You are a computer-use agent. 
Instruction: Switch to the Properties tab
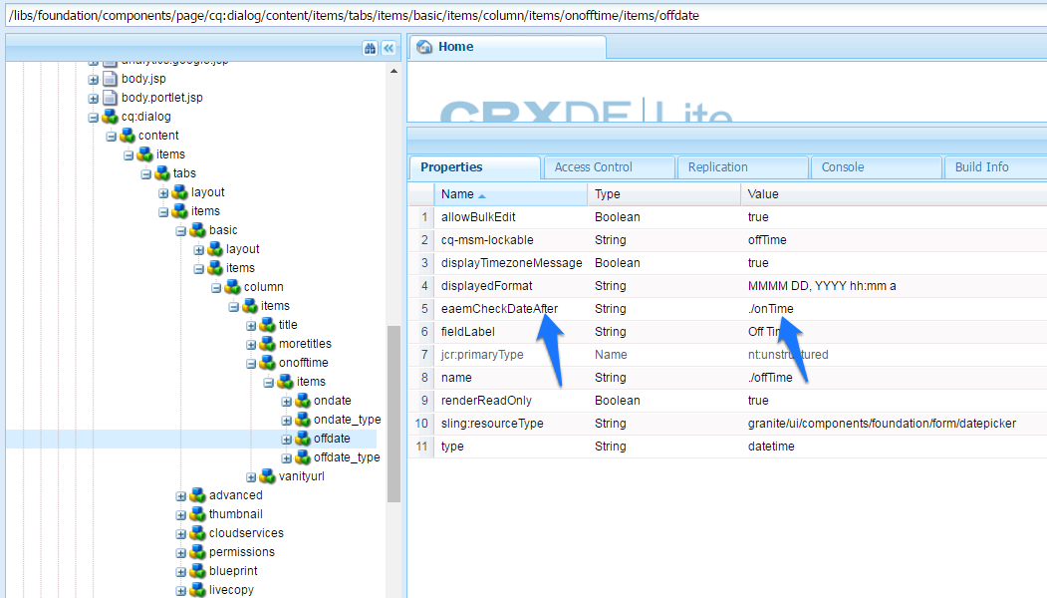[x=475, y=167]
